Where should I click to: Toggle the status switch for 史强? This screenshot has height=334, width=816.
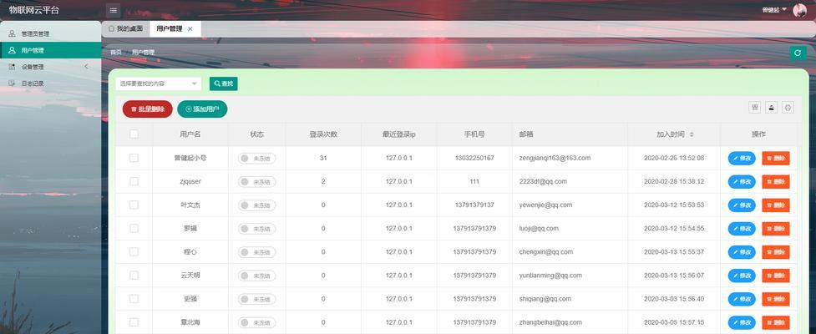(257, 299)
